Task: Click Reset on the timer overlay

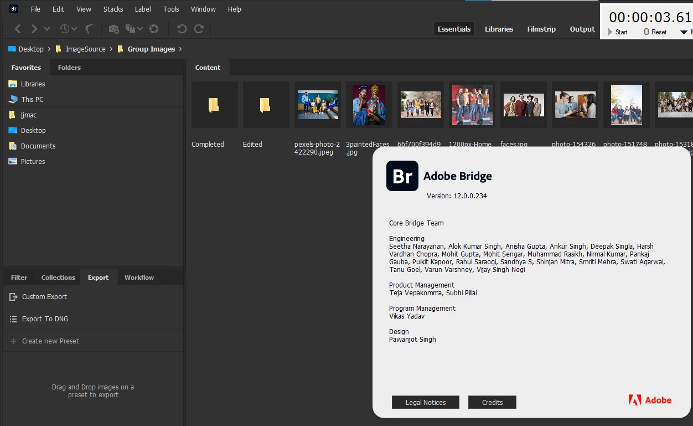Action: point(655,32)
